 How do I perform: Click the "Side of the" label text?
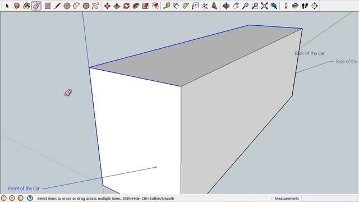[x=347, y=61]
